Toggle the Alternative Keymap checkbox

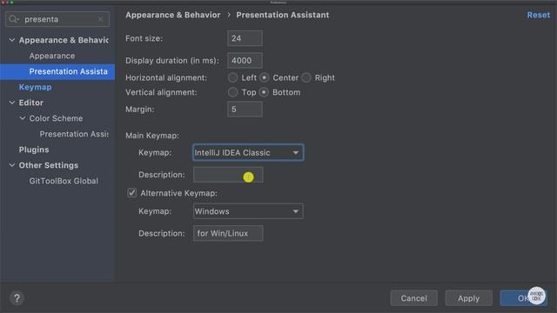pos(131,193)
